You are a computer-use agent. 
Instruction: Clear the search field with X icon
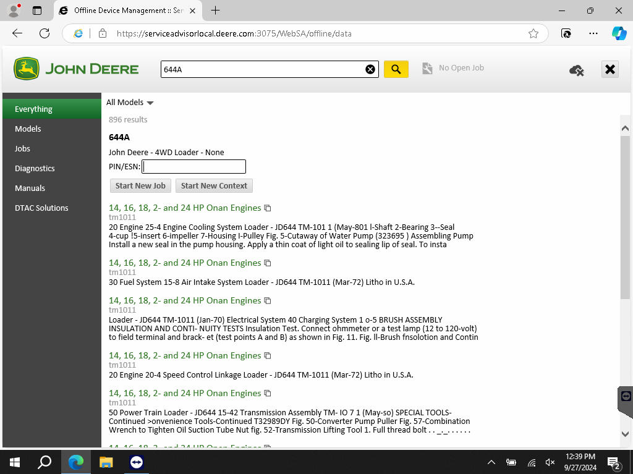point(370,69)
